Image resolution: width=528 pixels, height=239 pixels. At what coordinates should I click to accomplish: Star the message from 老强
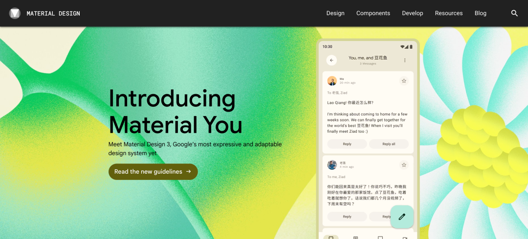(404, 165)
